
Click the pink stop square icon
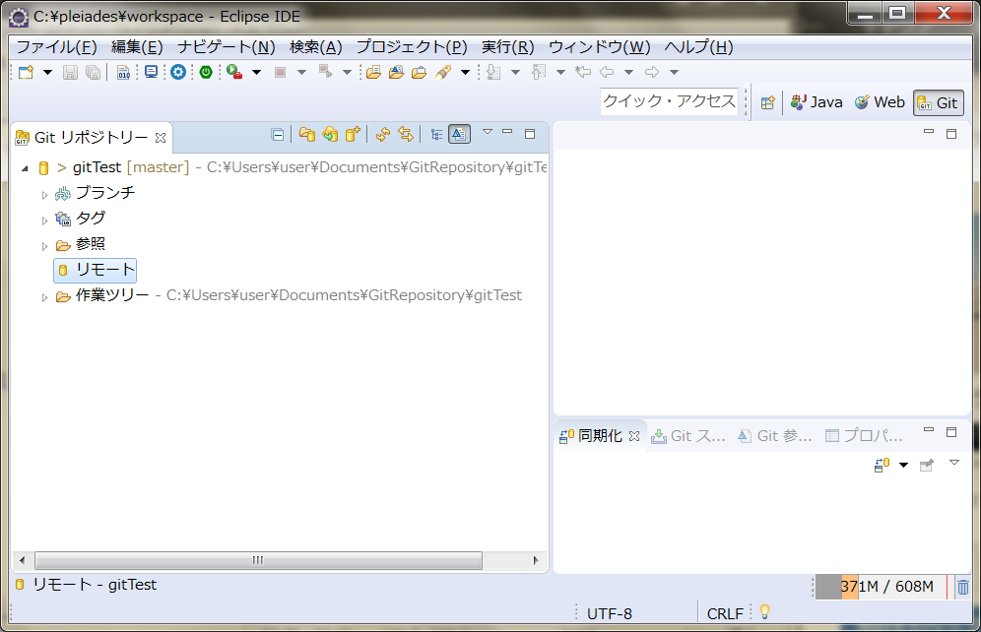280,73
